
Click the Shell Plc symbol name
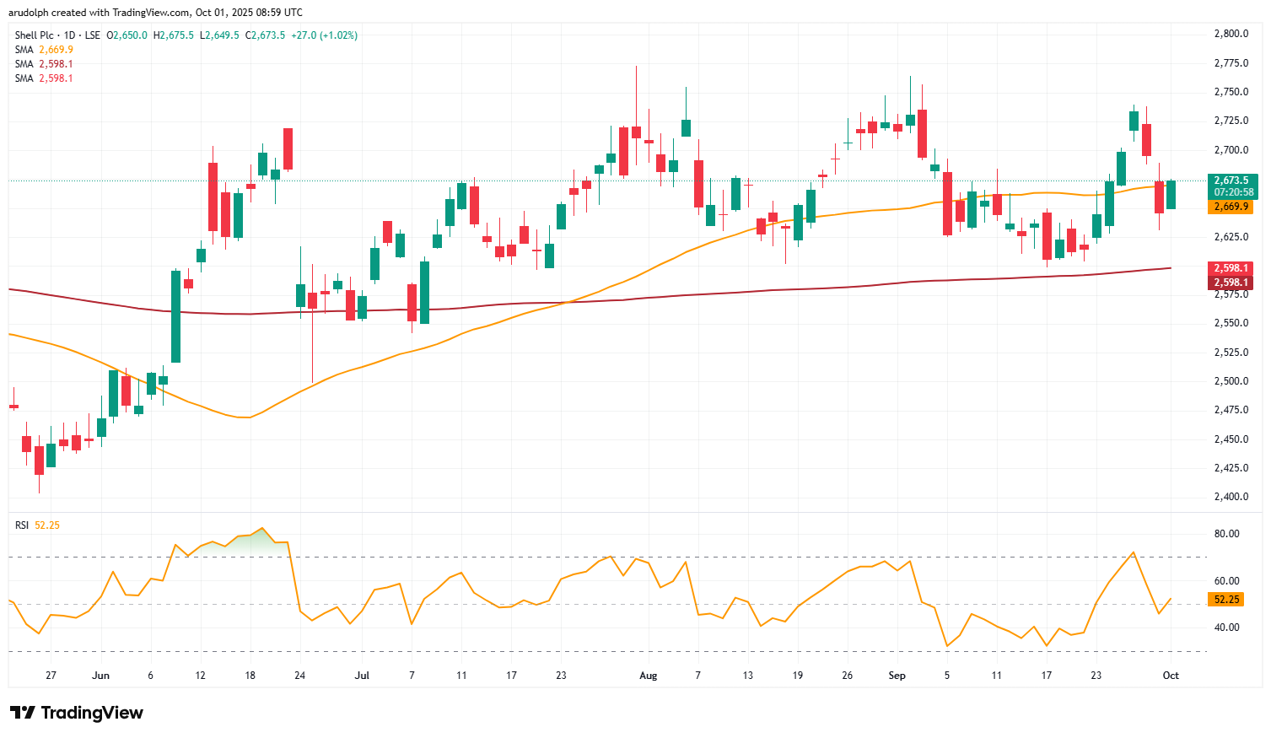click(x=36, y=35)
